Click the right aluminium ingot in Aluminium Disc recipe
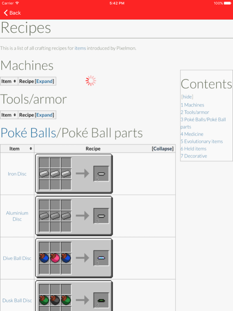The image size is (233, 311). coord(66,216)
